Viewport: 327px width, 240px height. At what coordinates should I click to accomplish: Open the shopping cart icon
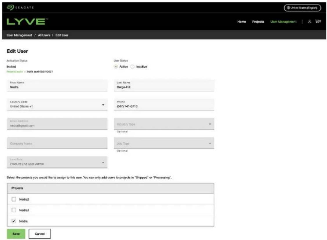[x=318, y=21]
